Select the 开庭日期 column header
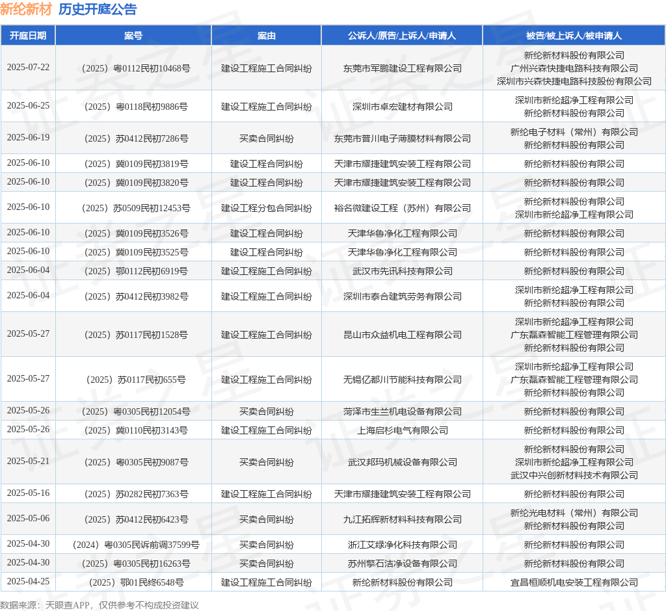Viewport: 666px width, 611px height. pyautogui.click(x=28, y=36)
